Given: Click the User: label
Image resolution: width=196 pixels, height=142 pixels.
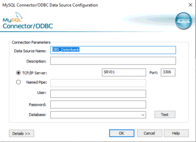Looking at the screenshot, I should pos(42,93).
